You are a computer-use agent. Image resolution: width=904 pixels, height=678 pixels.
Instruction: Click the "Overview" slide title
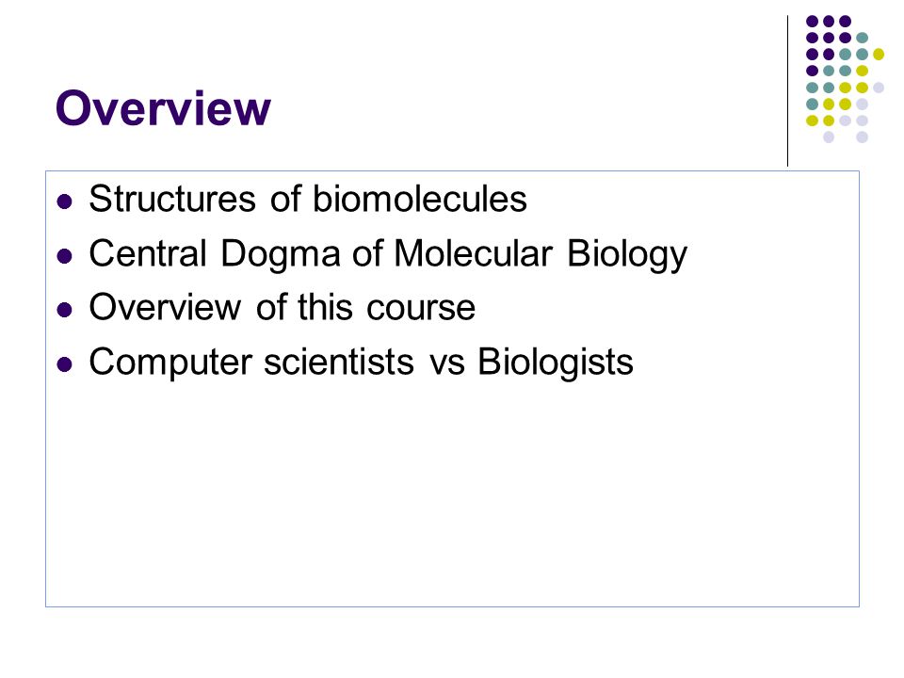click(163, 107)
